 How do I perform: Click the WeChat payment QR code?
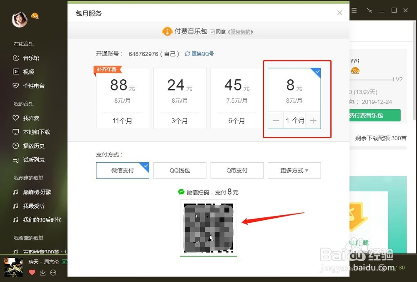(208, 228)
